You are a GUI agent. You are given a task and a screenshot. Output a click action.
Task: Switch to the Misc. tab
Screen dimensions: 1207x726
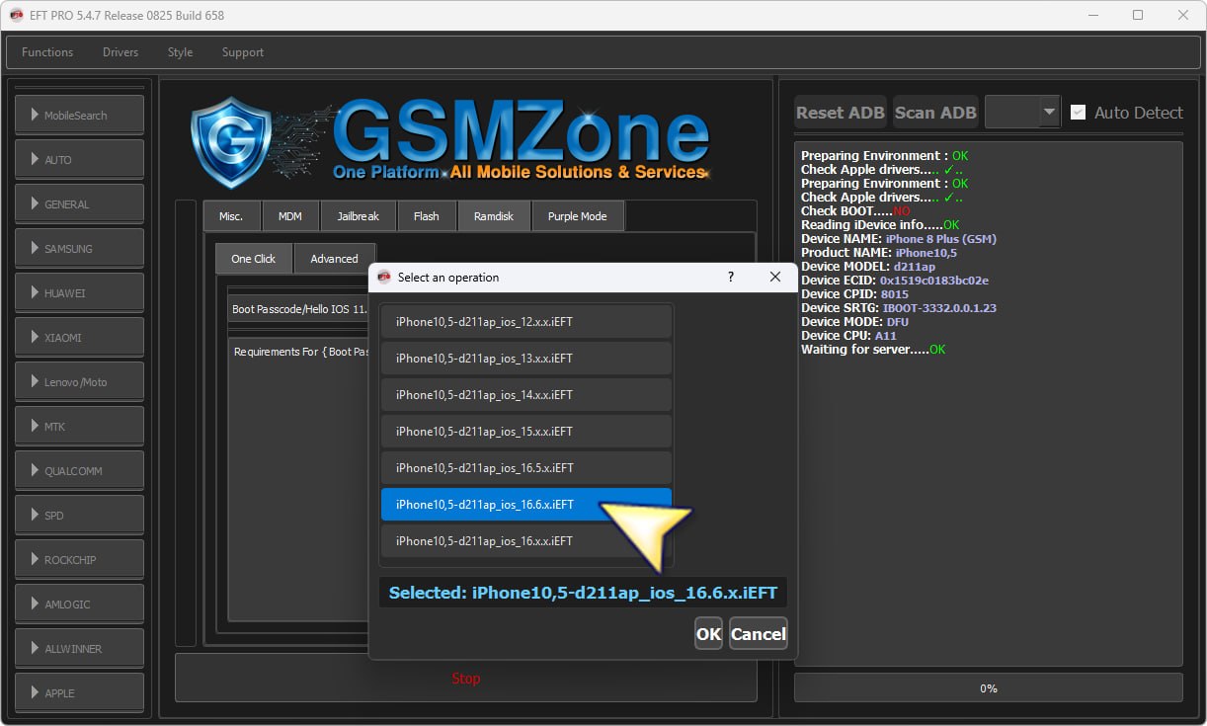coord(231,216)
